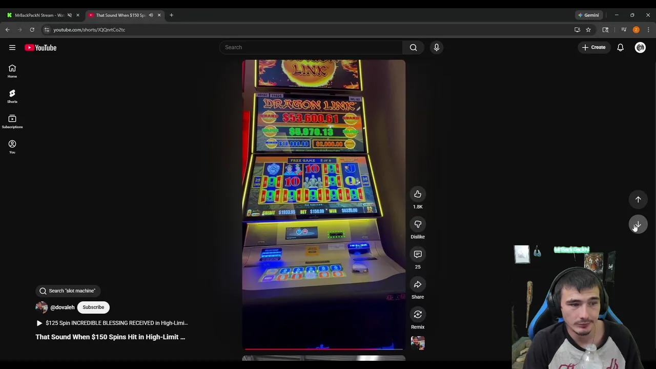656x369 pixels.
Task: Bookmark this page with the star
Action: [x=588, y=30]
